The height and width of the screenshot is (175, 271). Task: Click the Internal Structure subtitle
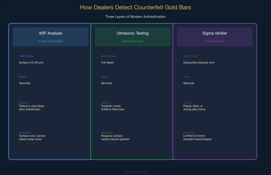tap(132, 41)
